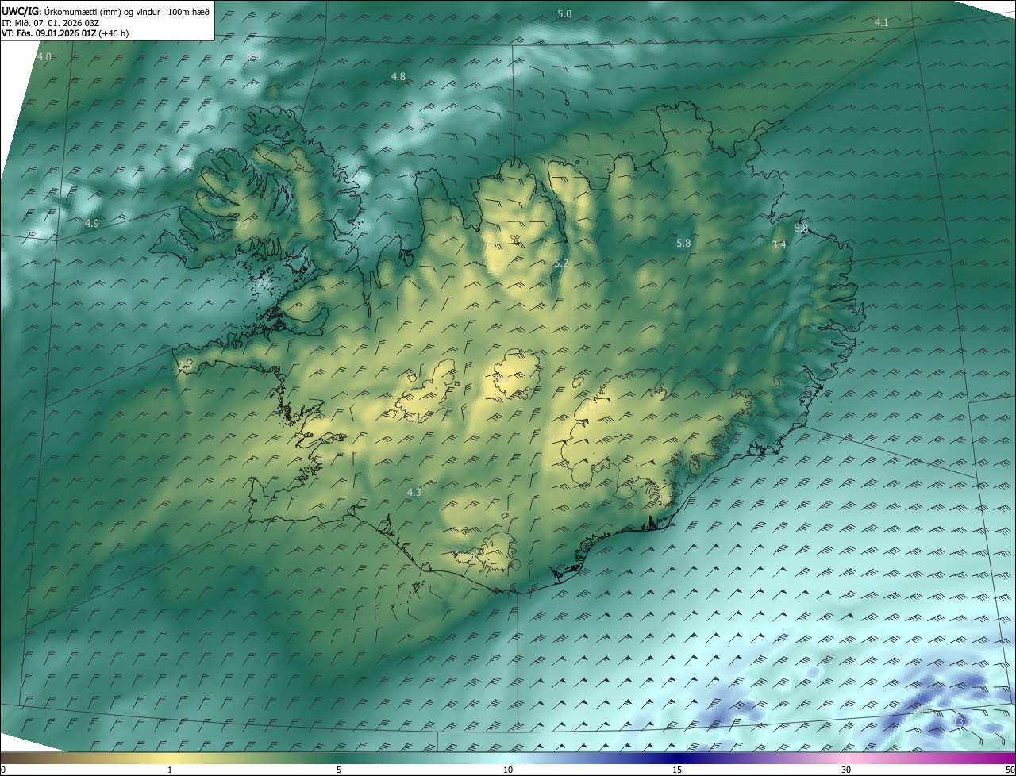Select the VT: Fös. 09.01.2026 01Z (+46 h) line
This screenshot has width=1016, height=776.
(x=65, y=34)
